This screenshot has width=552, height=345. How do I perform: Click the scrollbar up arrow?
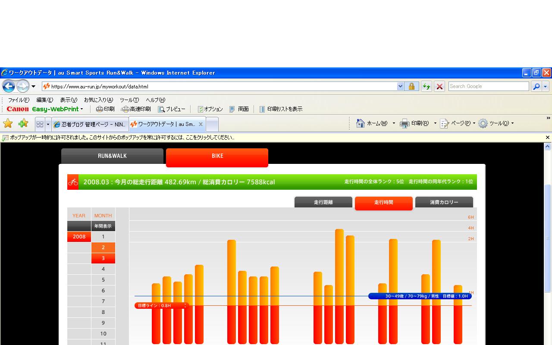click(548, 147)
